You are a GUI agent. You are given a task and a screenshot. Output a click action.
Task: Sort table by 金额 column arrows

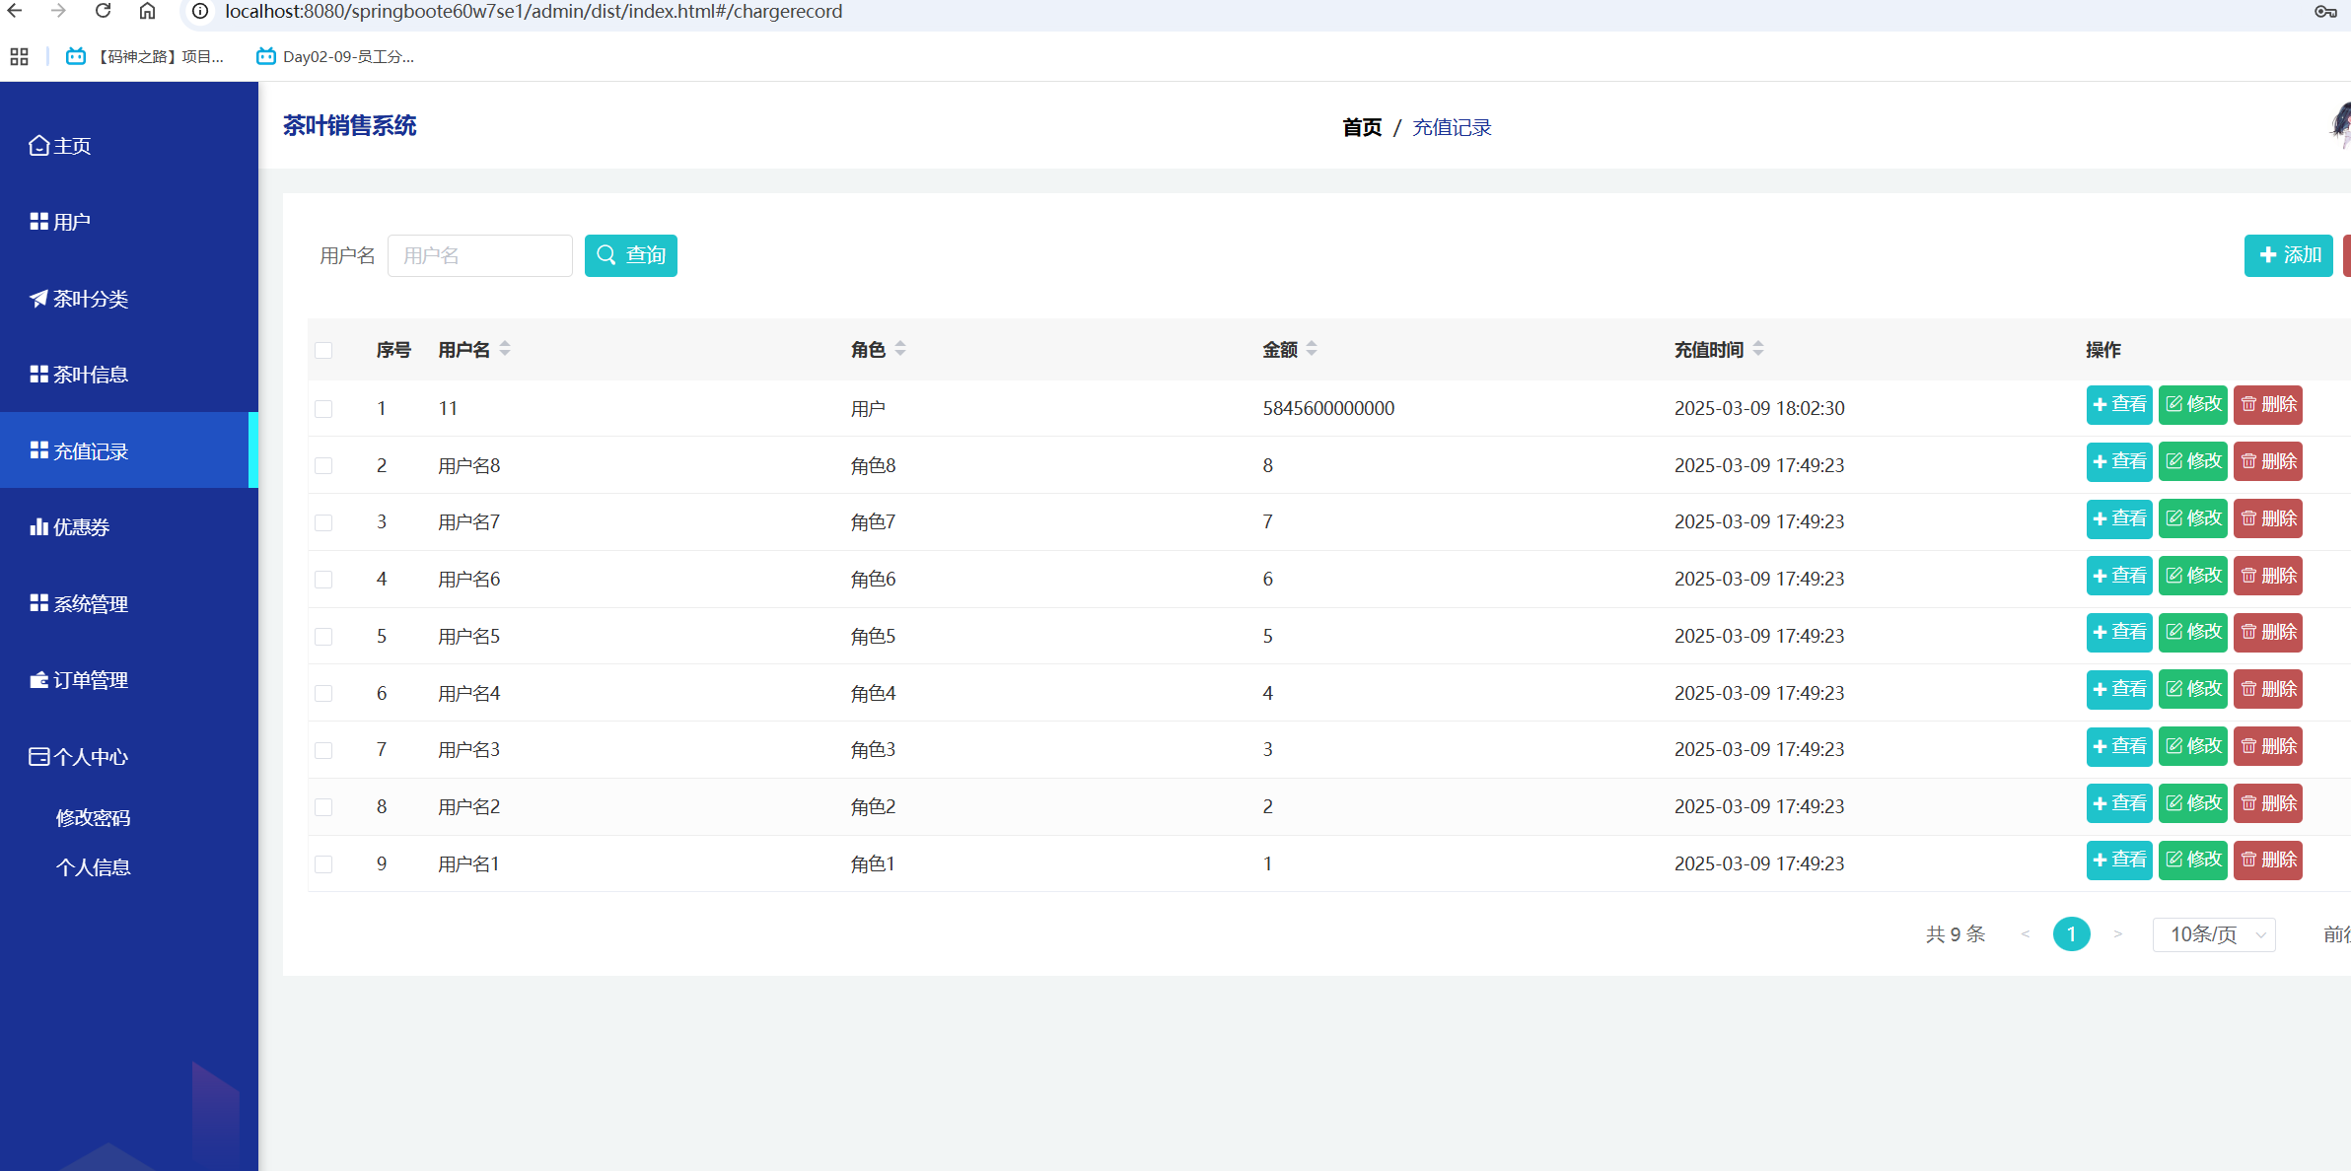pyautogui.click(x=1312, y=349)
